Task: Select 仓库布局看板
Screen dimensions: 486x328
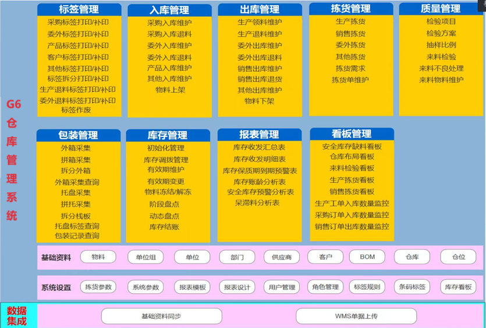Action: pos(352,156)
